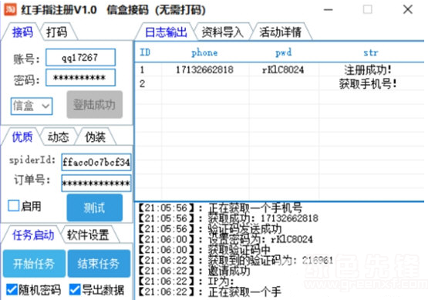Click the 密码 input field
Viewport: 435px width, 300px height.
point(80,78)
